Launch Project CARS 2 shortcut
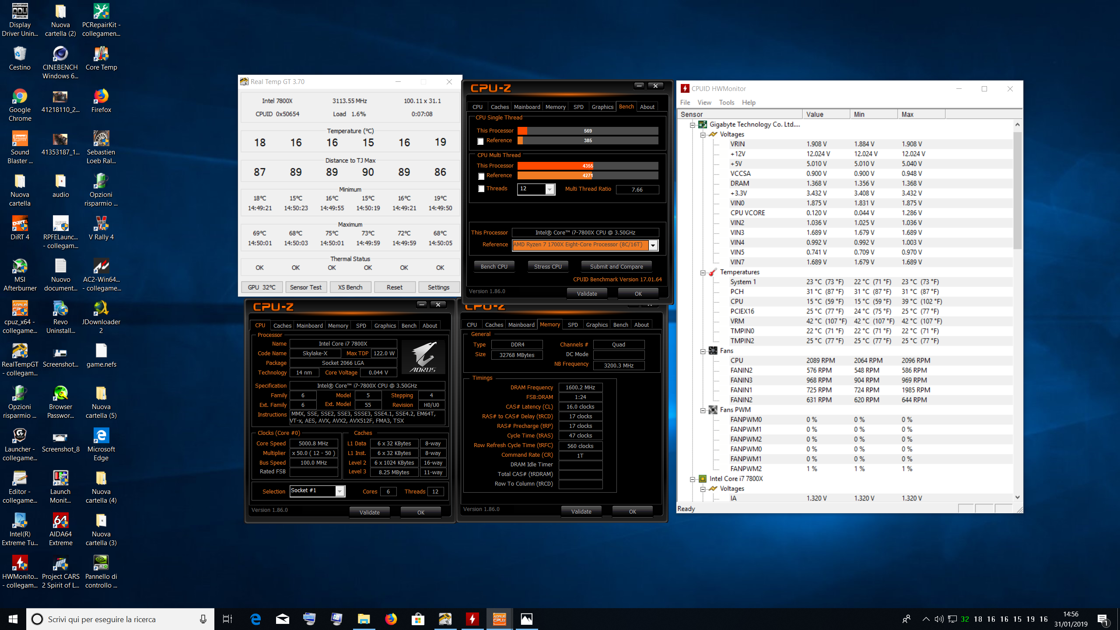 (x=60, y=572)
